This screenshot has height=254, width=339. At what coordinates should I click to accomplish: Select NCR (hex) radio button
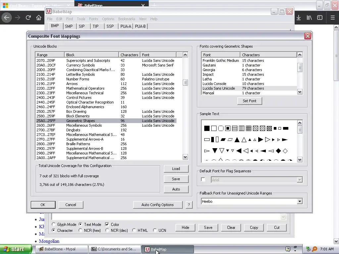tap(80, 231)
